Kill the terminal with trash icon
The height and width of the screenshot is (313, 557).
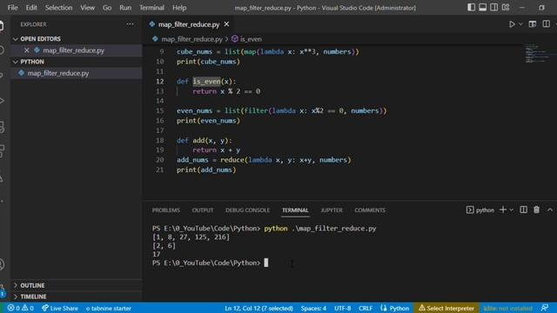coord(536,210)
